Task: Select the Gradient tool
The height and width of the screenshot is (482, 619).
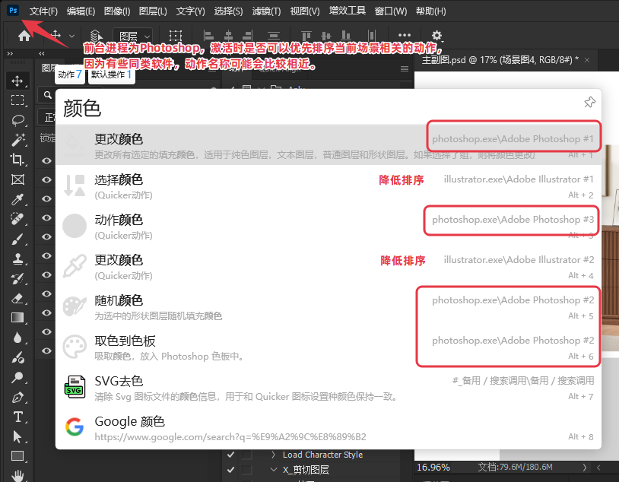Action: click(x=17, y=318)
